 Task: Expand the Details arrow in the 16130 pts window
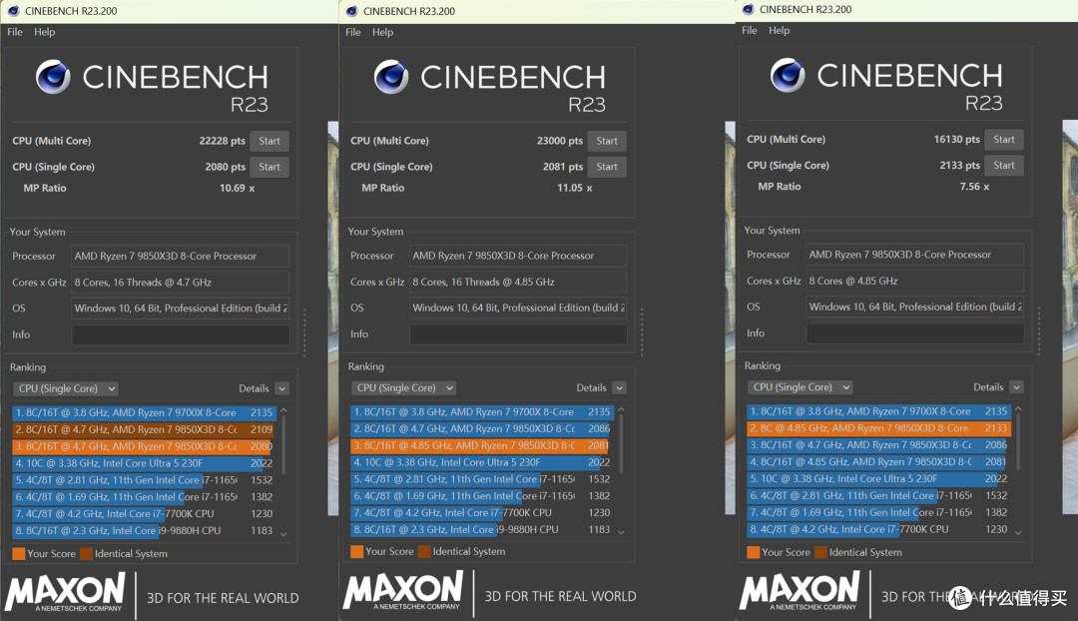[x=1017, y=387]
